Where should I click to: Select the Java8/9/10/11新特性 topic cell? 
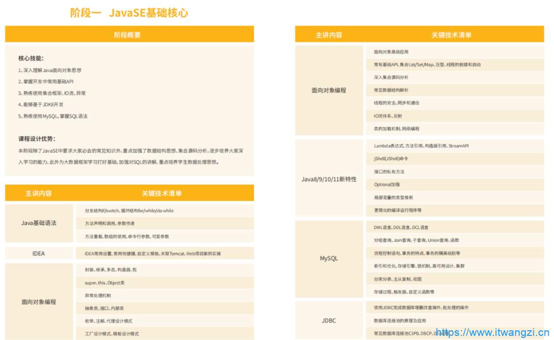tap(329, 179)
